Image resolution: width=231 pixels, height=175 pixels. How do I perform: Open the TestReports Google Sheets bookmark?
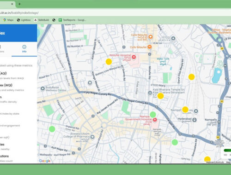tap(72, 20)
